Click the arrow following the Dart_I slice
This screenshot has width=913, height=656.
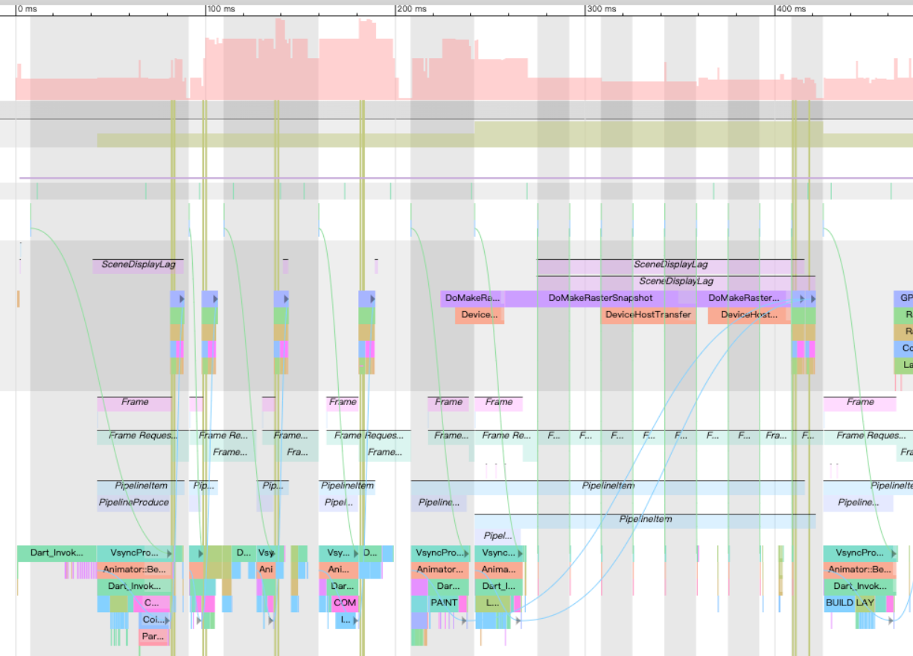coord(518,620)
